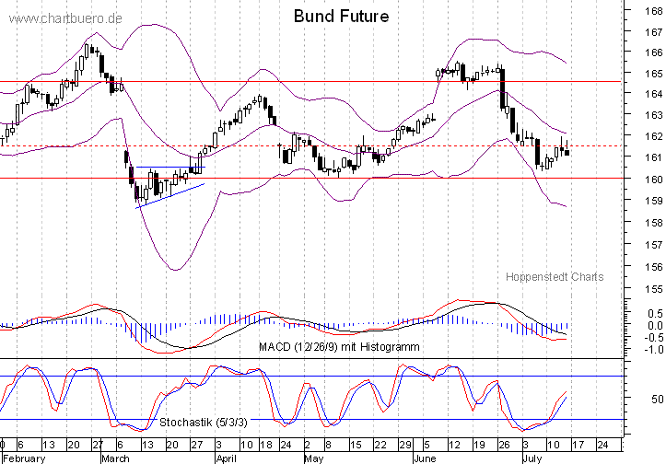Click the 'March' month label
Screen dimensions: 666x464
click(x=115, y=458)
